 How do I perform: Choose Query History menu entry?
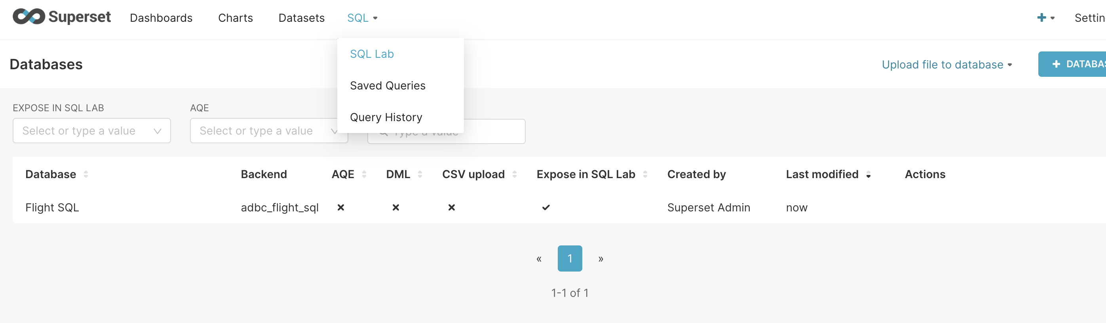point(386,117)
